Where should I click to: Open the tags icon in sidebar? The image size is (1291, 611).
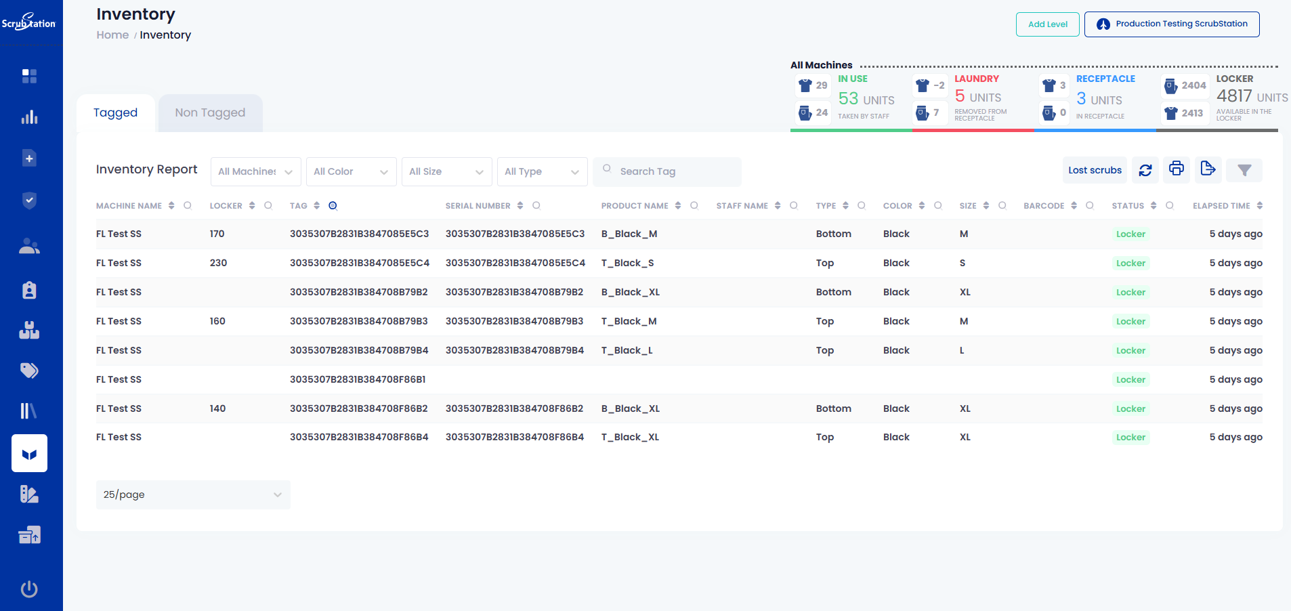point(29,371)
